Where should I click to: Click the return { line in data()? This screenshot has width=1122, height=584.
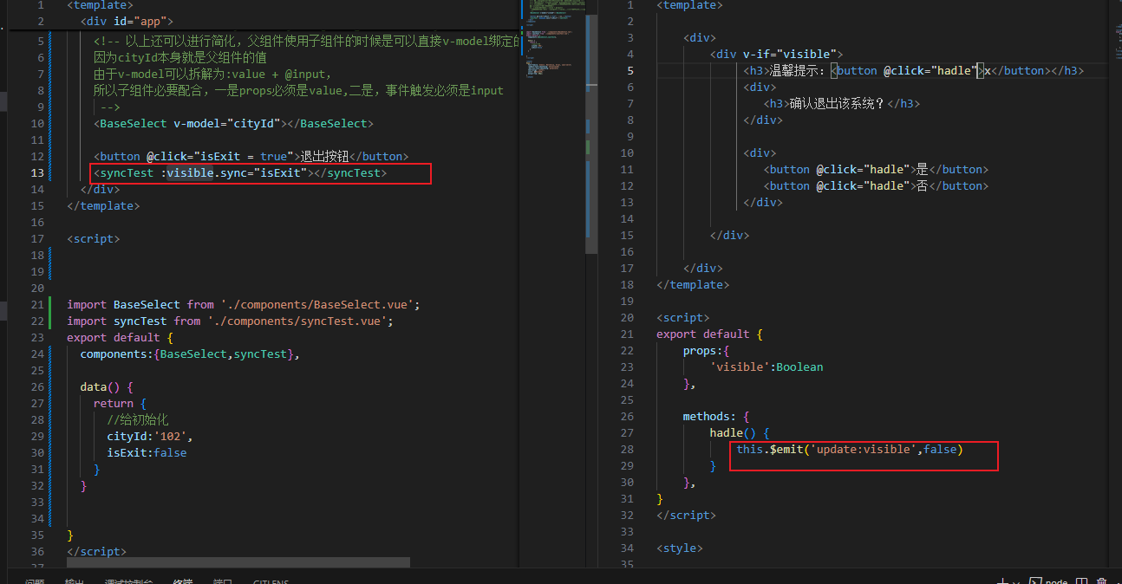121,404
